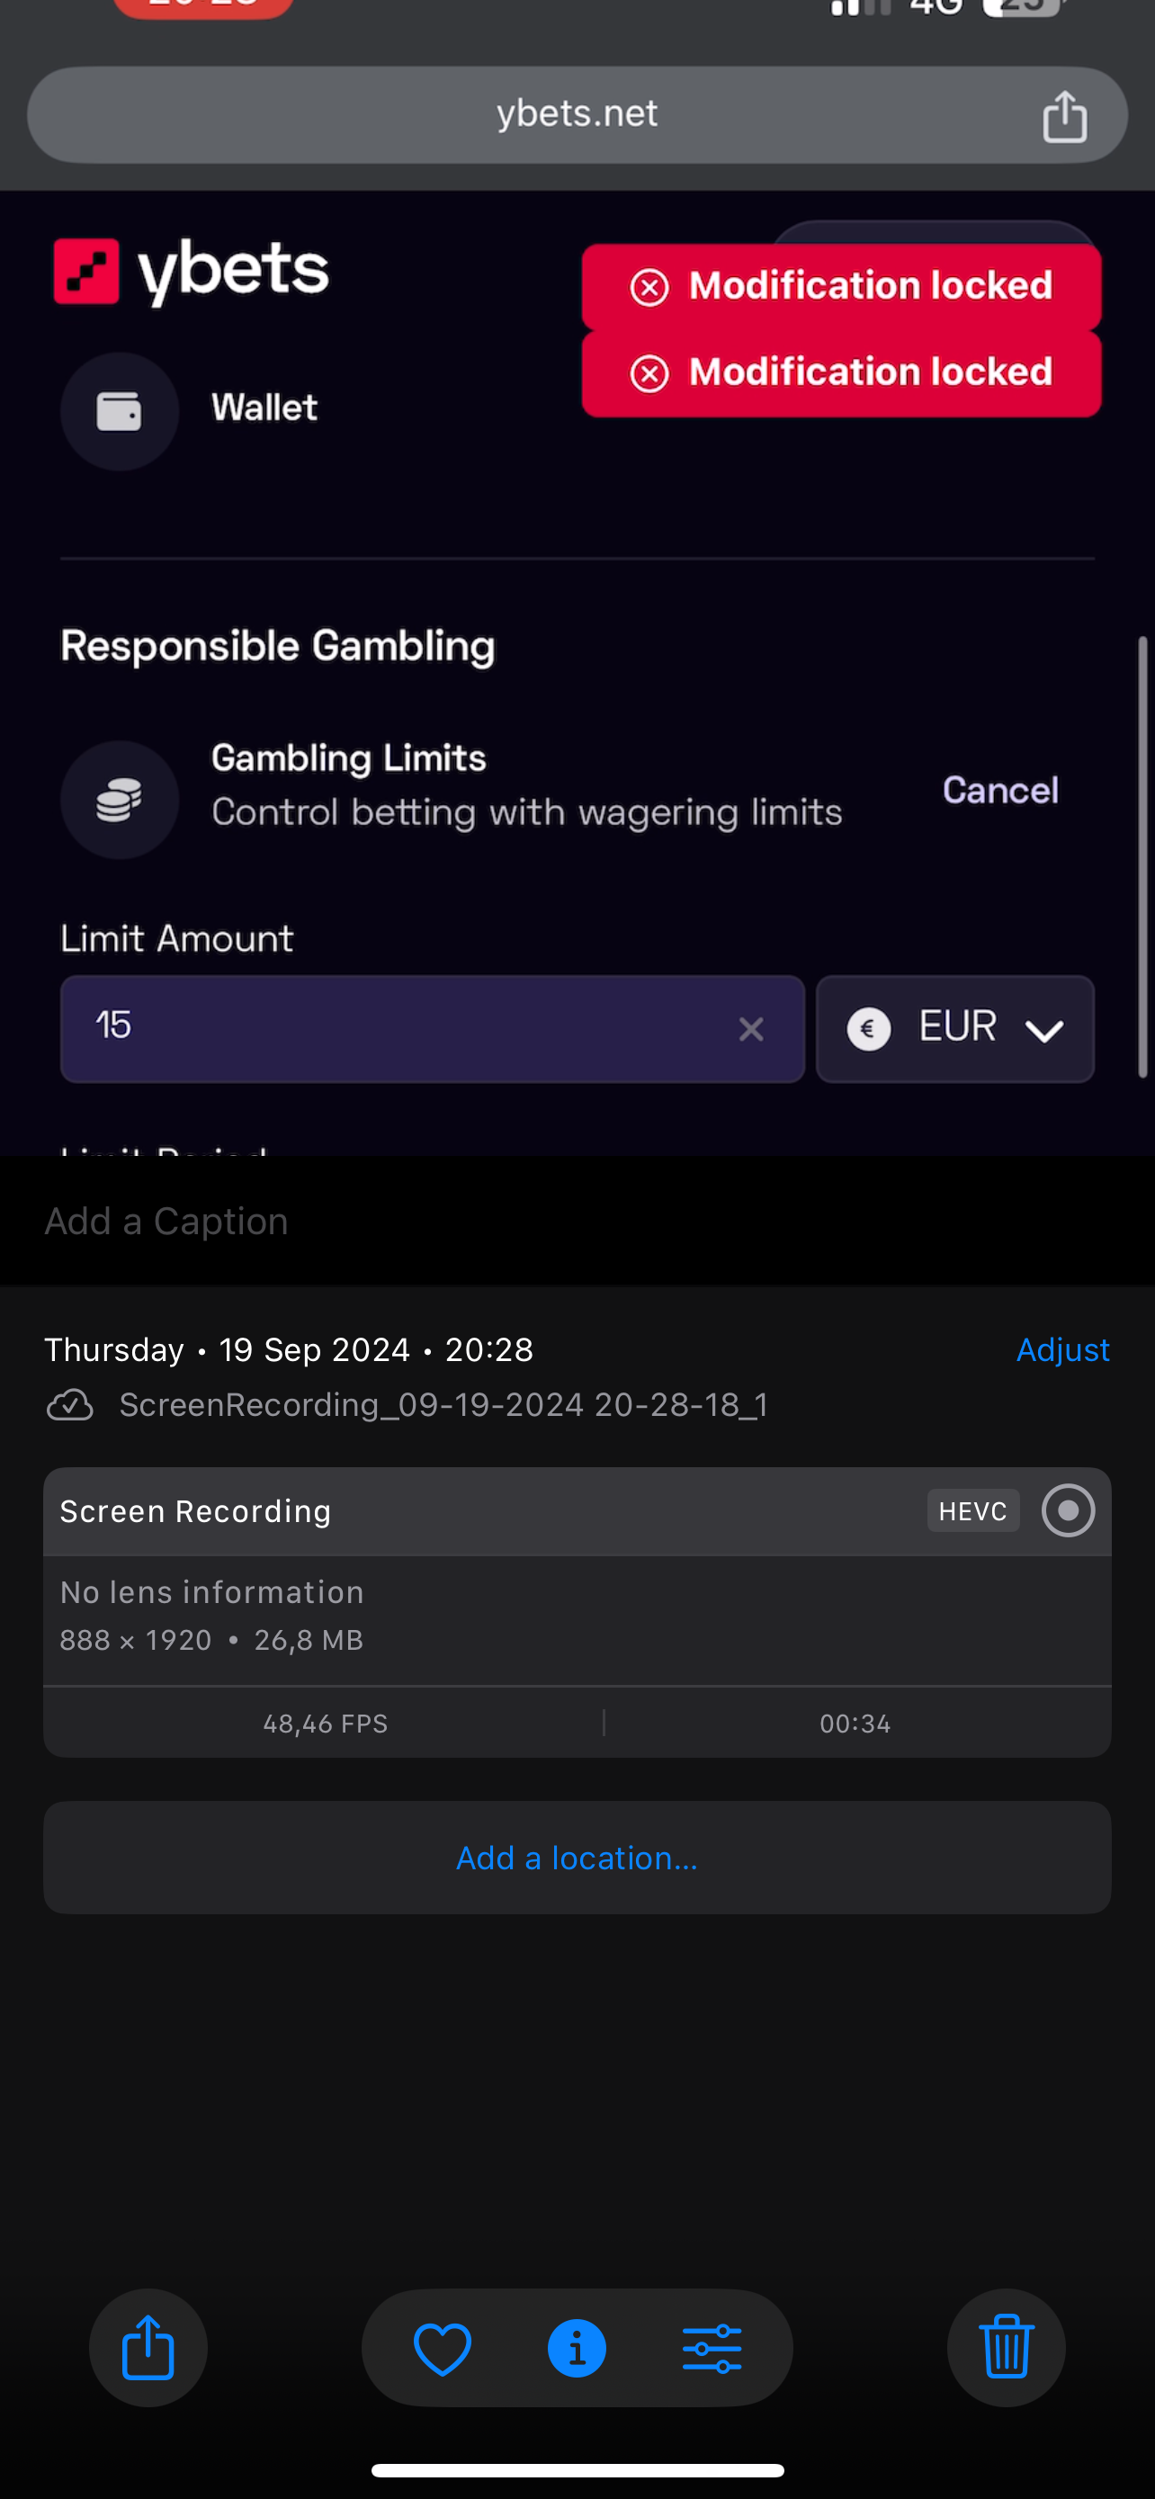This screenshot has height=2499, width=1155.
Task: Open the edit adjustments sliders icon
Action: tap(712, 2348)
